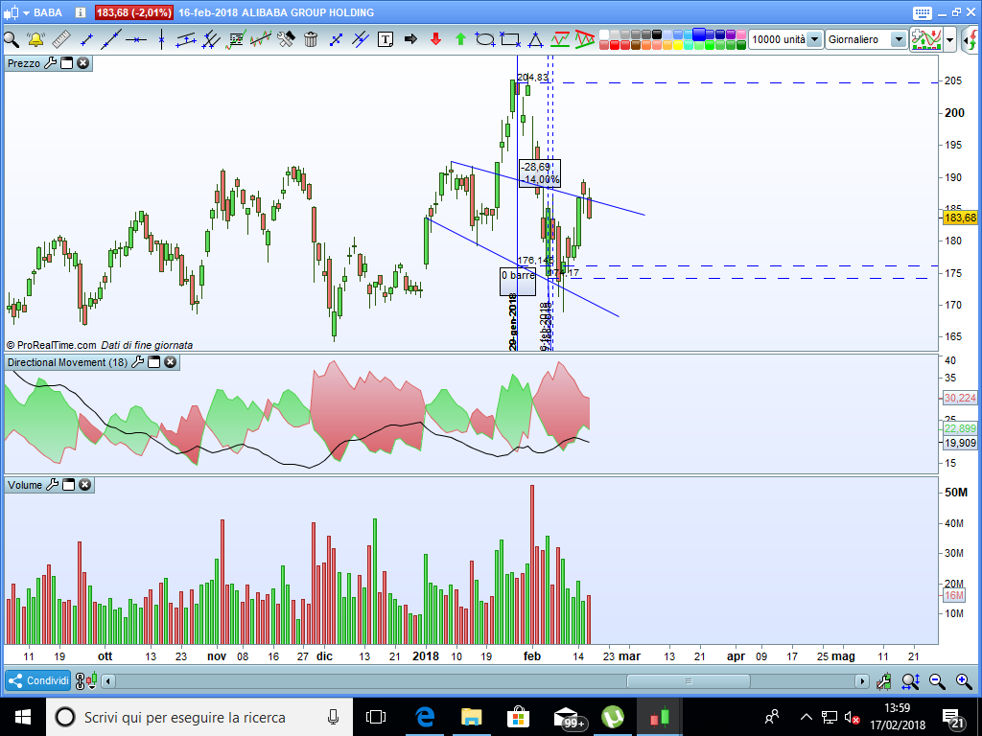Maximize the Prezzo panel window icon
This screenshot has height=736, width=982.
66,63
